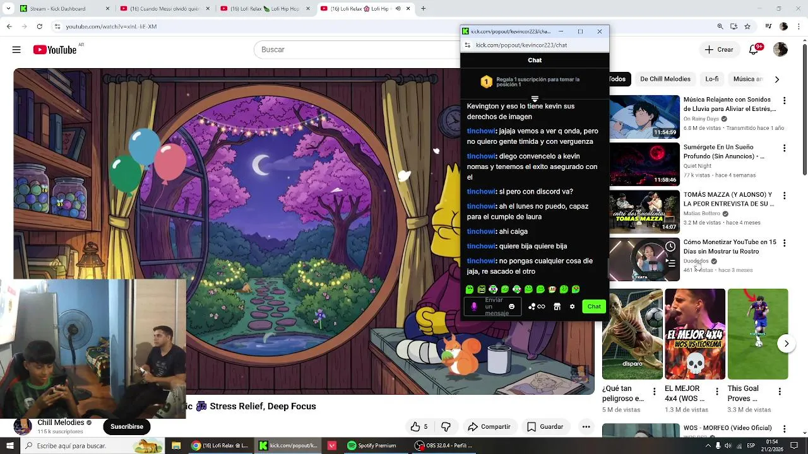Click the Crear button on YouTube
The image size is (808, 454).
(x=719, y=49)
